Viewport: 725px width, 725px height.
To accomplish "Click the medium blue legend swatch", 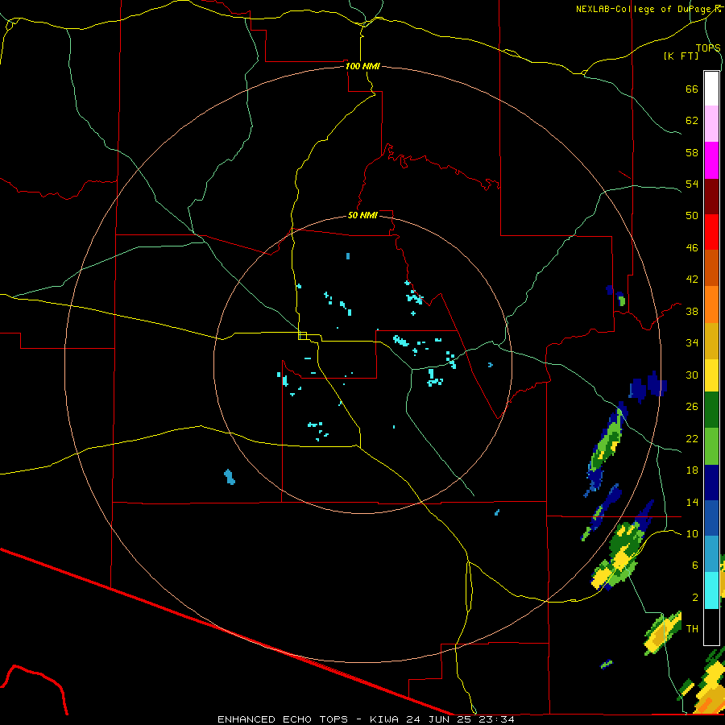I will [x=711, y=518].
